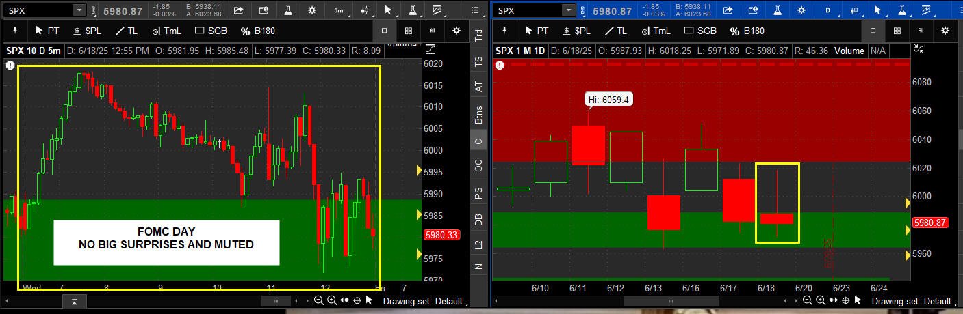963x314 pixels.
Task: Open chart settings gear in left chart header
Action: tap(313, 10)
